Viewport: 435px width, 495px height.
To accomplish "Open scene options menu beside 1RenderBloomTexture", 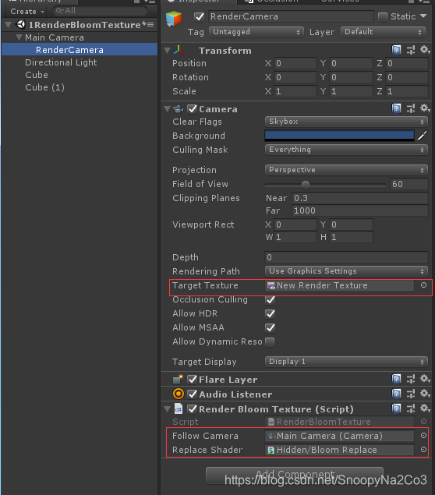I will (150, 25).
